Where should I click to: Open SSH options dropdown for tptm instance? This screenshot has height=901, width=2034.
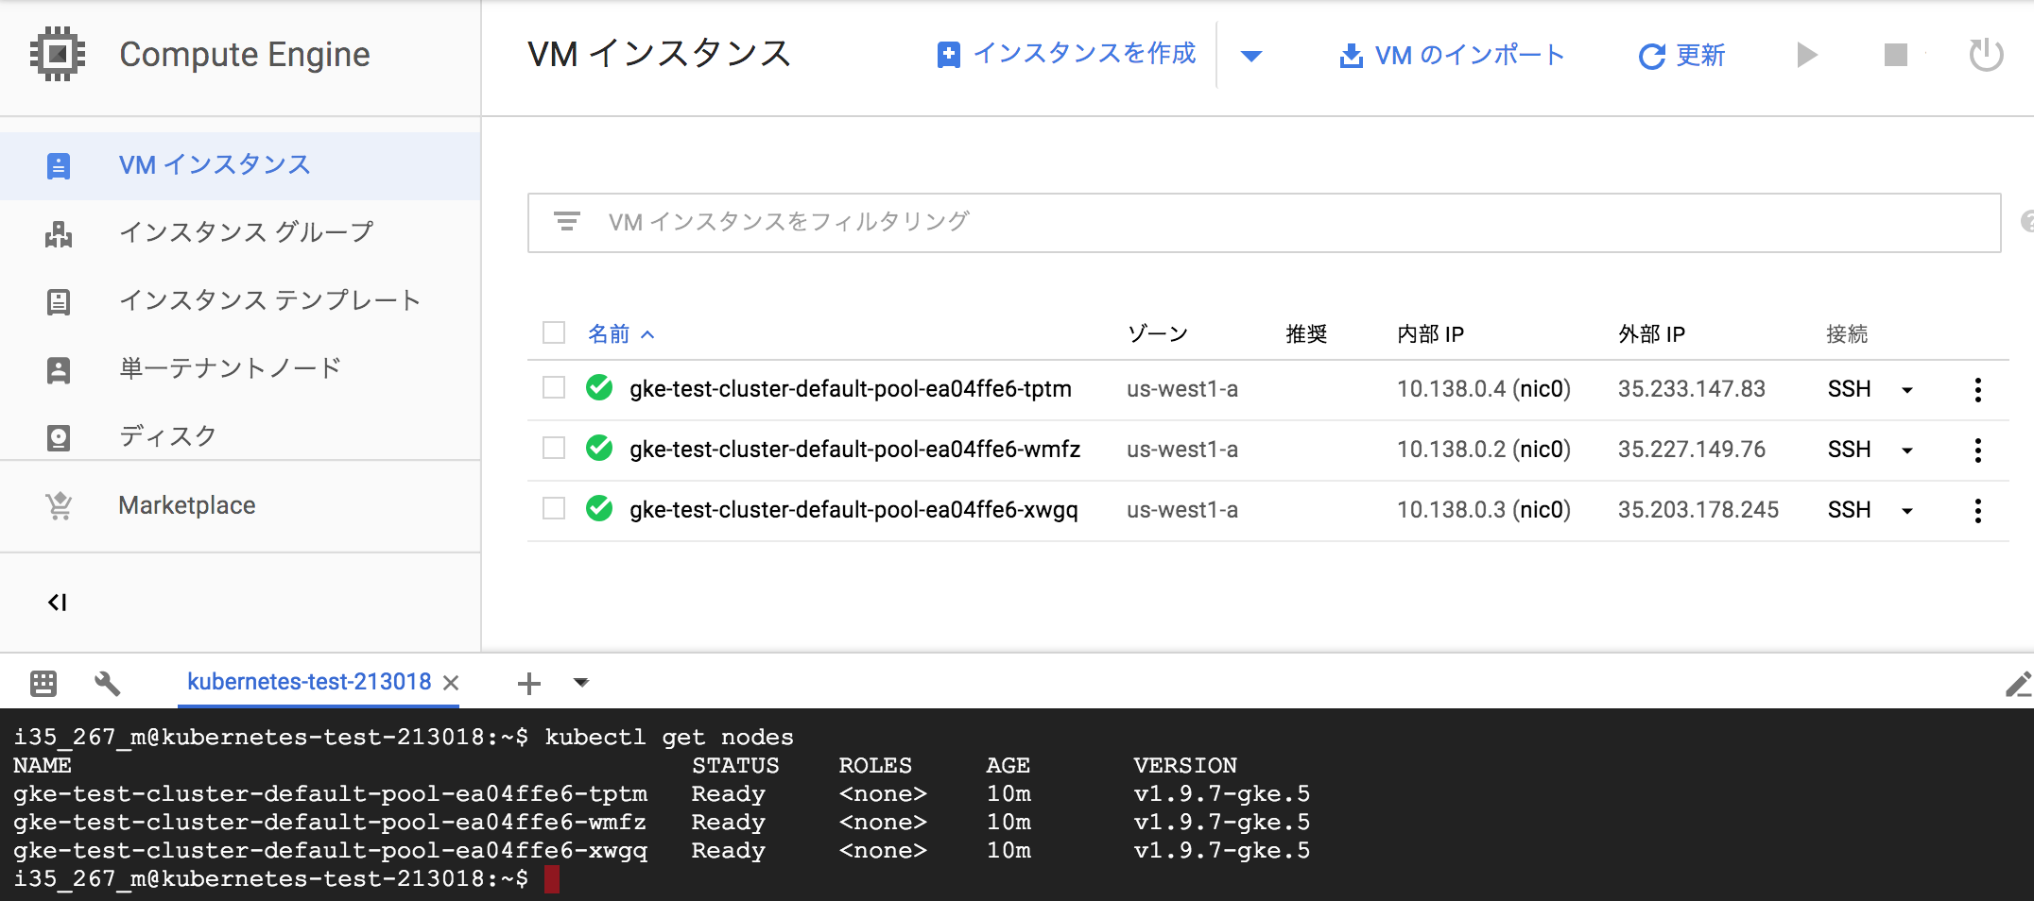pyautogui.click(x=1907, y=390)
